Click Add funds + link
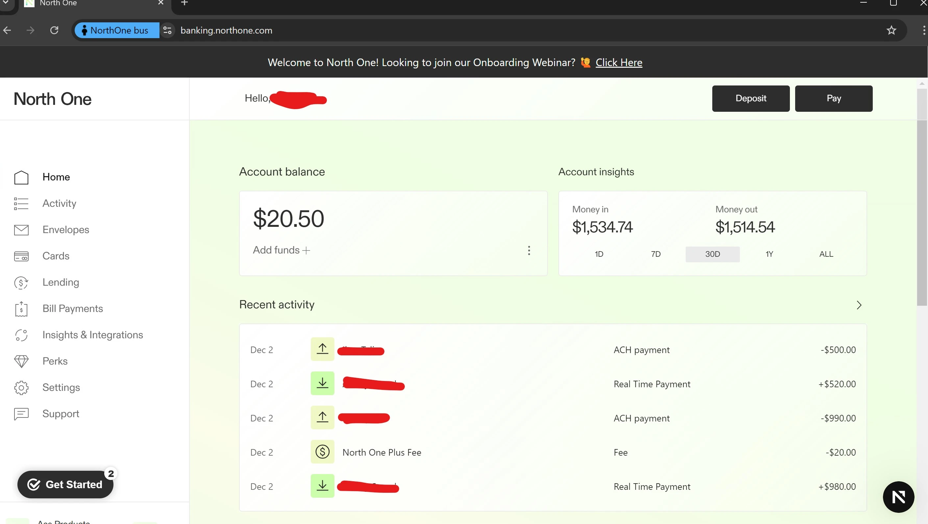The width and height of the screenshot is (928, 524). coord(281,250)
